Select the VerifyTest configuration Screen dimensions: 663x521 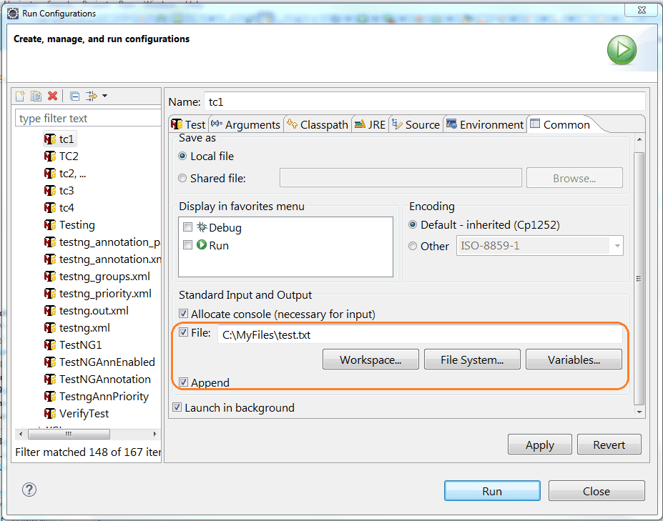(84, 413)
